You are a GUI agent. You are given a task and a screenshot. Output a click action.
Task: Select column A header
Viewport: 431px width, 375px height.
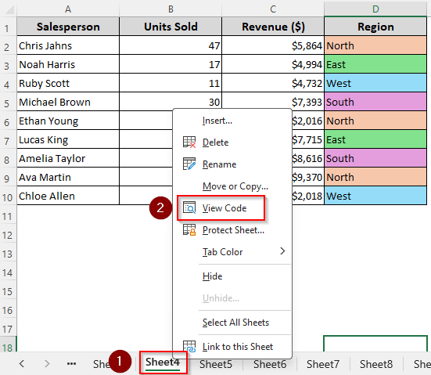tap(68, 9)
